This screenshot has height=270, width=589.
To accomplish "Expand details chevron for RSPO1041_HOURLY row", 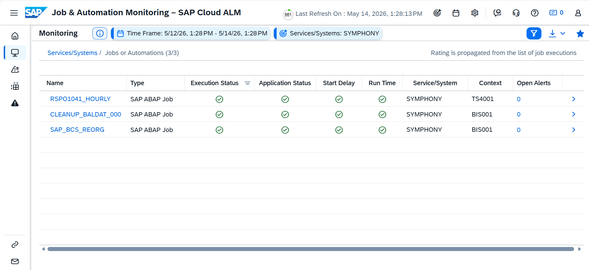I will click(574, 99).
